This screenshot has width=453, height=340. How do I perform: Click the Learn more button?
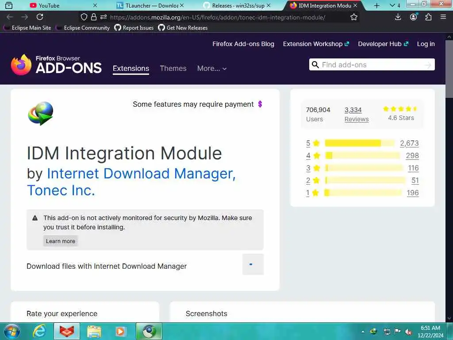pyautogui.click(x=60, y=241)
